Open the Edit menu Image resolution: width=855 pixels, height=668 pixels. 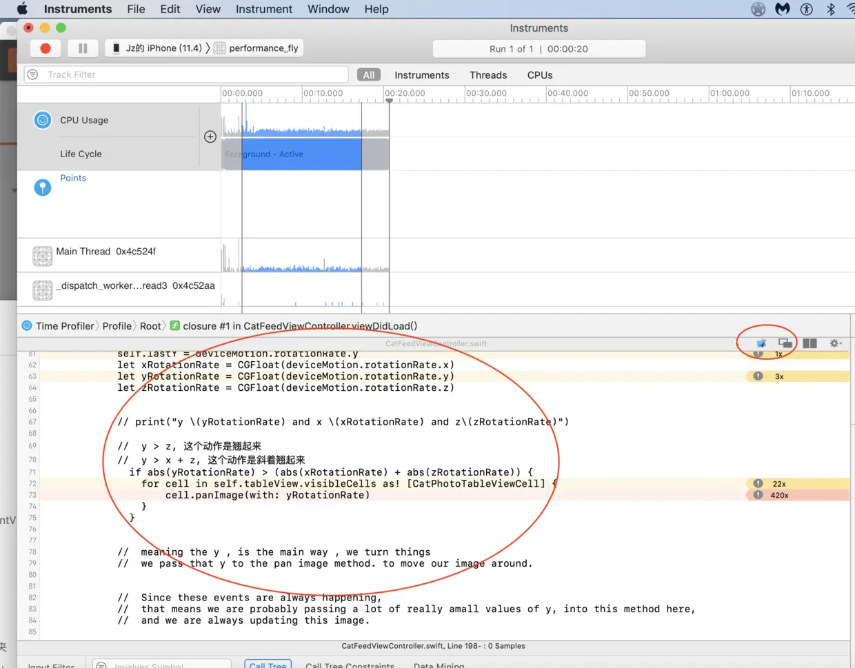170,9
